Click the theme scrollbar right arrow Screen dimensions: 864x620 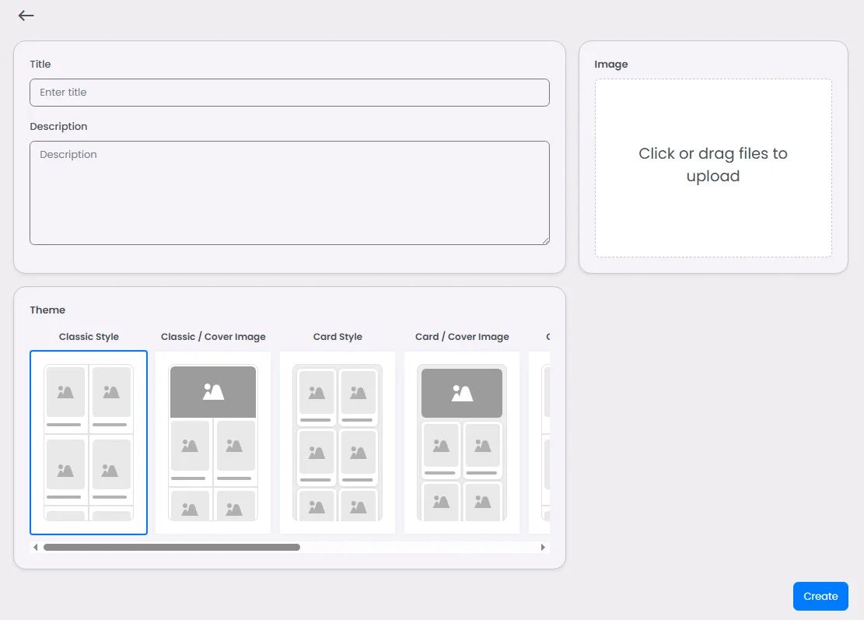click(543, 547)
